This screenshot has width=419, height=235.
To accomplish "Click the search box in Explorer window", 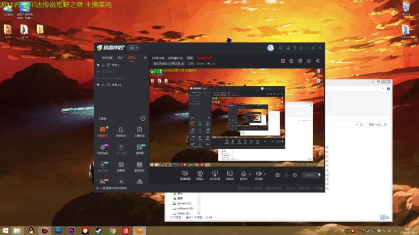I will pos(377,124).
